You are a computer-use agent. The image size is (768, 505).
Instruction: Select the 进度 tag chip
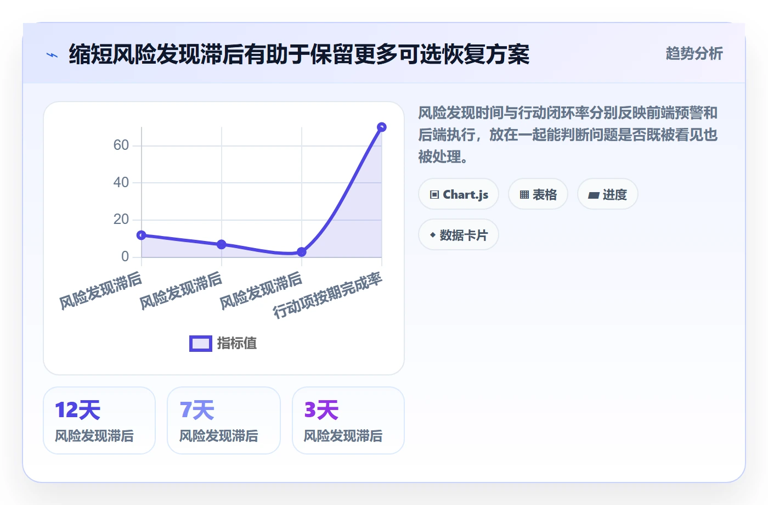coord(608,194)
